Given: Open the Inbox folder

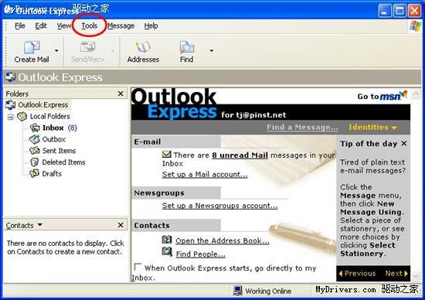Looking at the screenshot, I should pos(53,128).
